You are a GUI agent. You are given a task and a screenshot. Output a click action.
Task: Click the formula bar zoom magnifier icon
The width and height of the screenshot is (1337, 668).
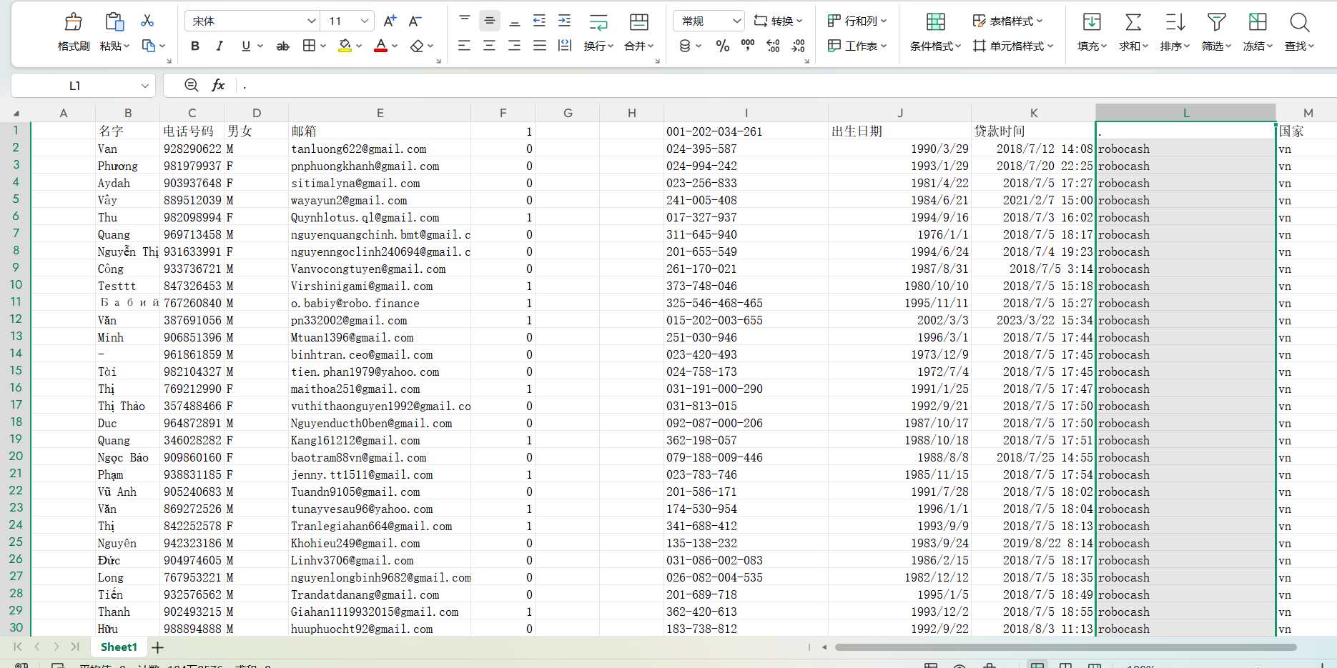point(191,85)
